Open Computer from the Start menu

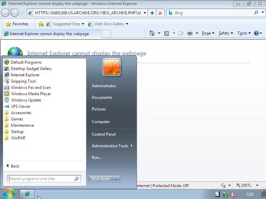click(101, 122)
